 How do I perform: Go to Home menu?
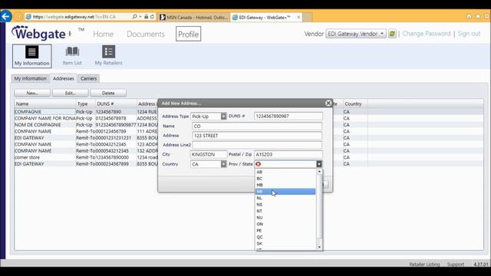point(104,34)
